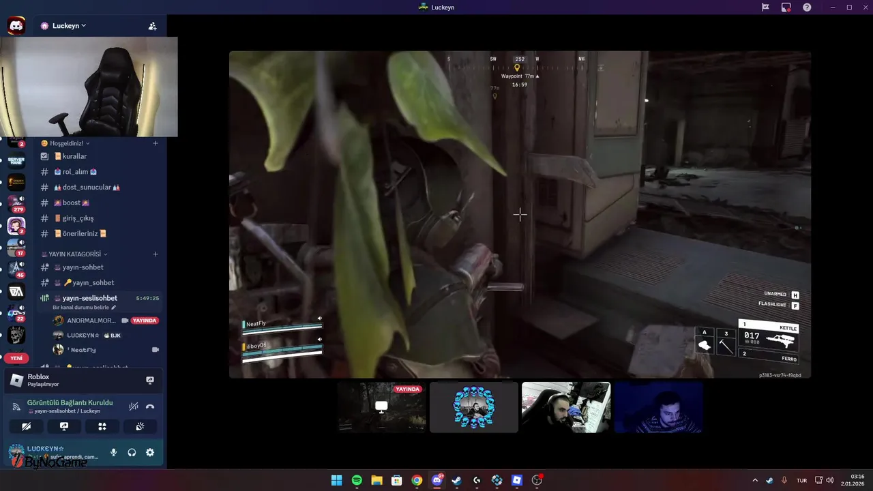Image resolution: width=873 pixels, height=491 pixels.
Task: Select voice user NeatFly
Action: [83, 350]
